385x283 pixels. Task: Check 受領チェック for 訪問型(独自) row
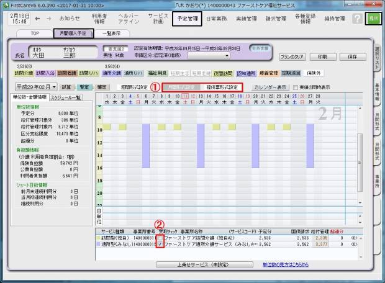[160, 236]
